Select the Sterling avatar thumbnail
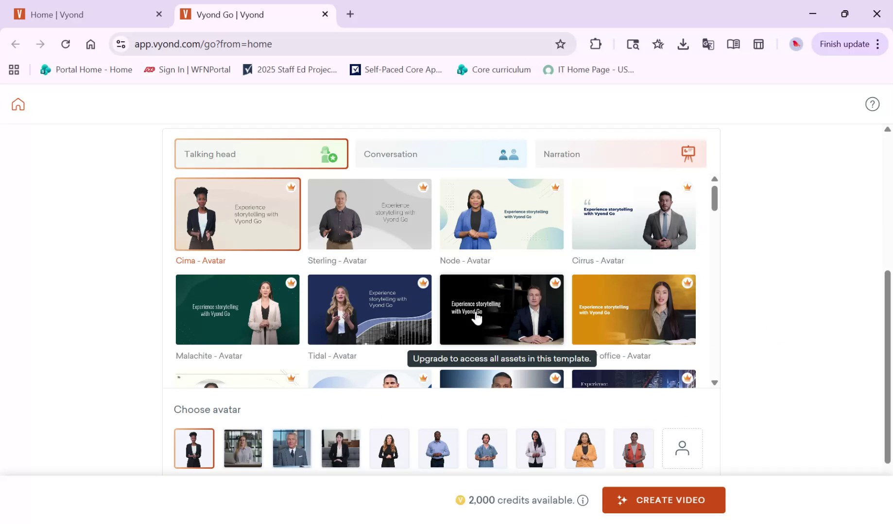This screenshot has height=524, width=893. click(369, 214)
